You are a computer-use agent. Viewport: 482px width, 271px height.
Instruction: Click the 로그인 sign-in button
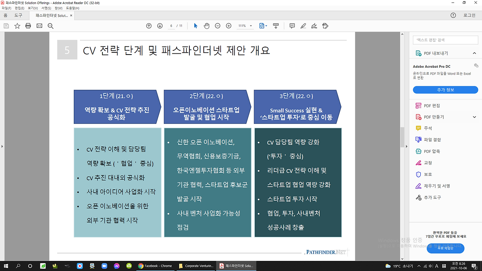pos(469,15)
